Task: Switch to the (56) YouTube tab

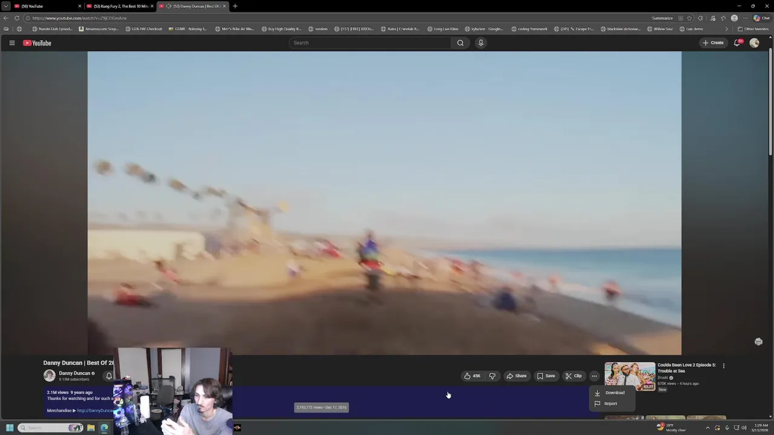Action: 47,6
